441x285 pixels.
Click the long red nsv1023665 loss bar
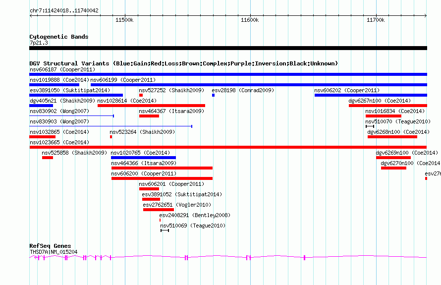pos(228,147)
